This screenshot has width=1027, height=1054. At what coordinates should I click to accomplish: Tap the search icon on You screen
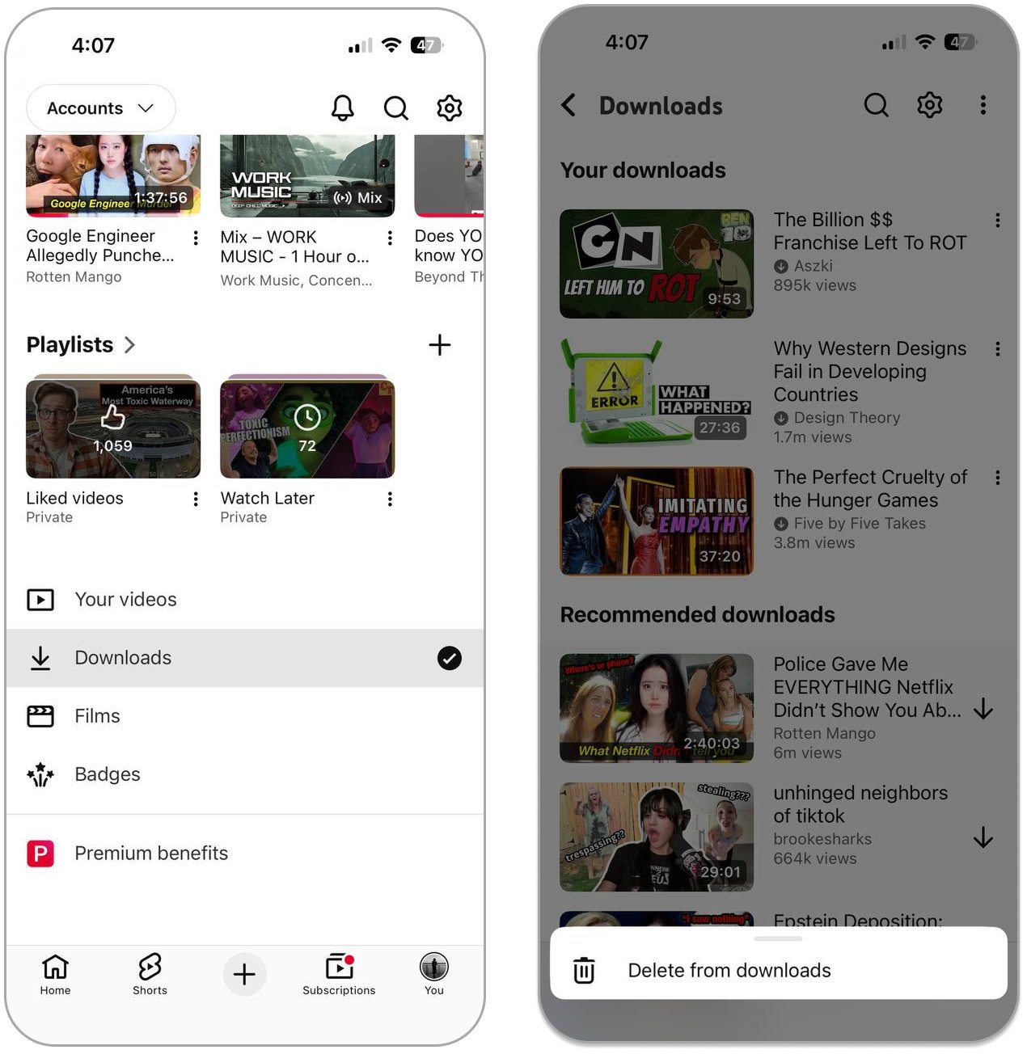395,108
